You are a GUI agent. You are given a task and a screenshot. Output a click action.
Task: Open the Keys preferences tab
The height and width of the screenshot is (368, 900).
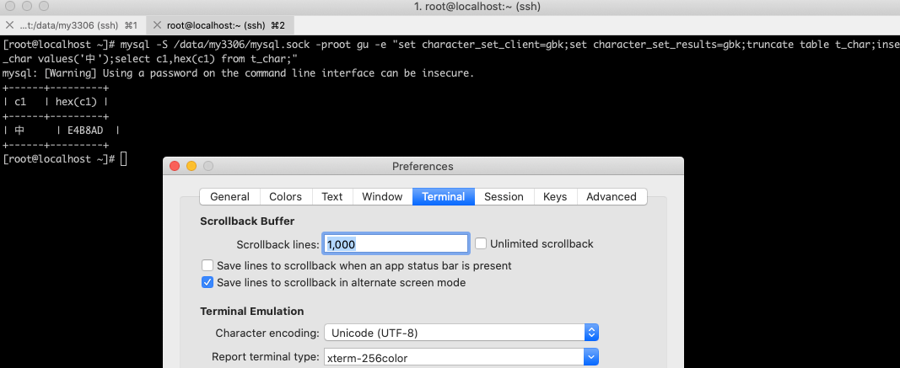click(x=555, y=197)
